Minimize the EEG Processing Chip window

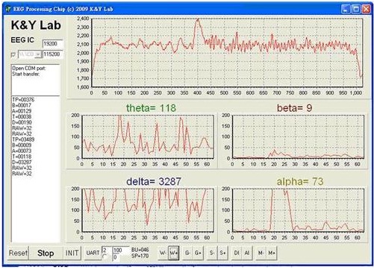click(346, 9)
